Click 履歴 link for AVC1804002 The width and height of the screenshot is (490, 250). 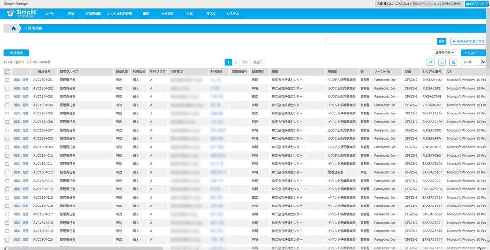click(25, 89)
